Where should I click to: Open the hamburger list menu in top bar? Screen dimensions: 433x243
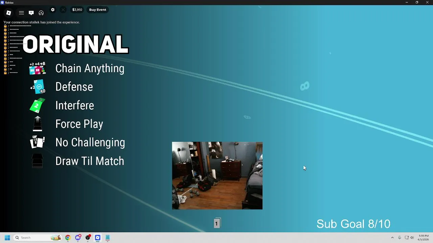point(21,13)
